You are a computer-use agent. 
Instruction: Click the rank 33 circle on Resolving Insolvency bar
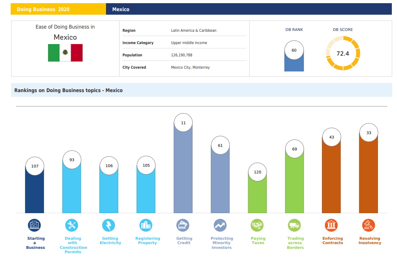pos(369,133)
